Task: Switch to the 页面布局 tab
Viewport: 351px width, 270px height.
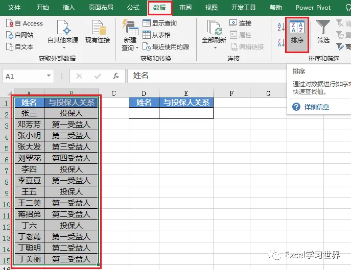Action: (x=101, y=8)
